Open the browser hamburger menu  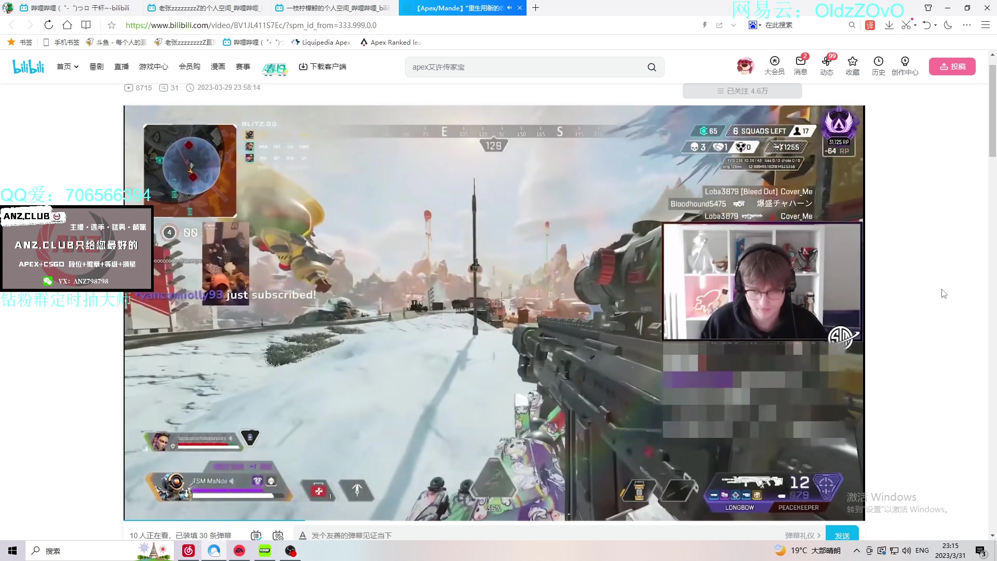coord(985,25)
